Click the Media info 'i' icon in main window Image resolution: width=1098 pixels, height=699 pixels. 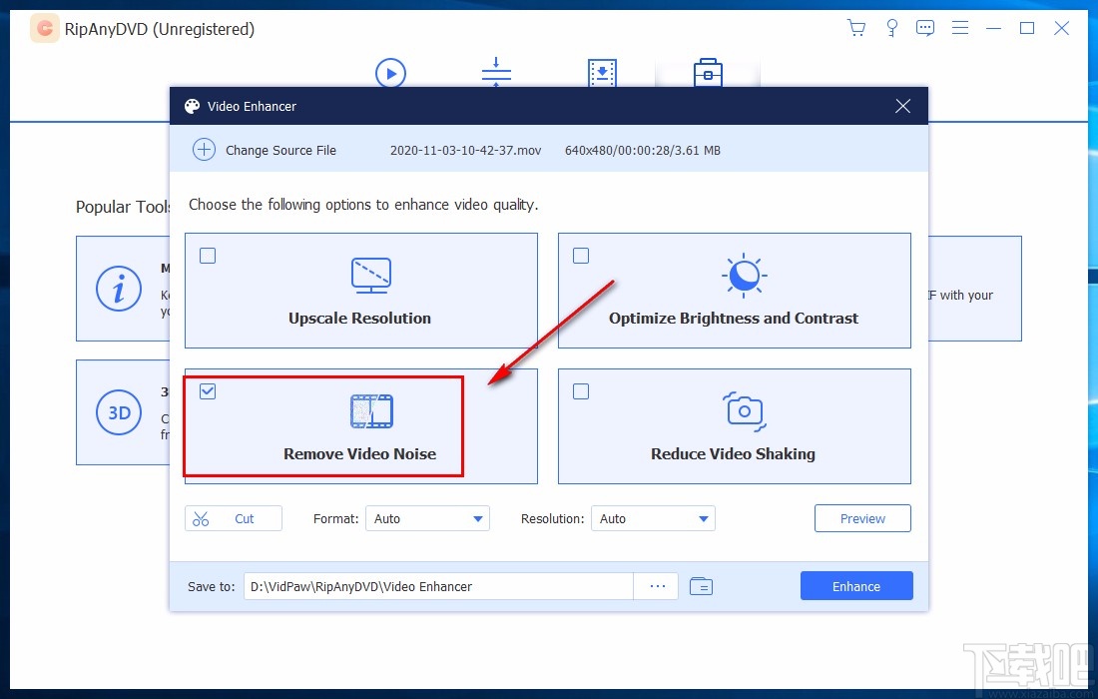119,289
